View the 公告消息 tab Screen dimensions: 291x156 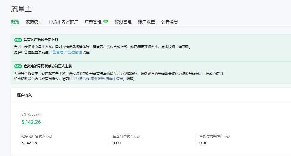[x=170, y=22]
